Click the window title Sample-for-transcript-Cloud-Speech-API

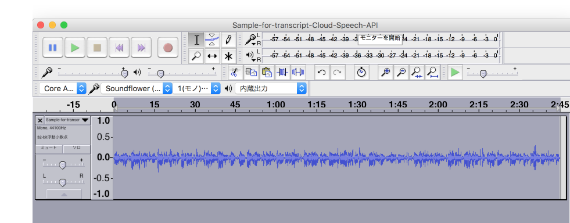(305, 25)
